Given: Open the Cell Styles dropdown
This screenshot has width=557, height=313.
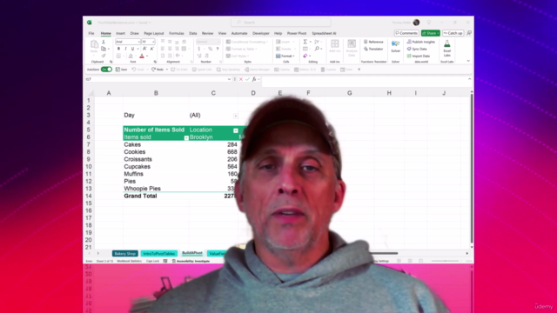Looking at the screenshot, I should (x=238, y=56).
